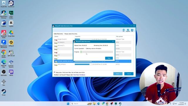
Task: Open the notification bell in the taskbar
Action: (x=185, y=104)
